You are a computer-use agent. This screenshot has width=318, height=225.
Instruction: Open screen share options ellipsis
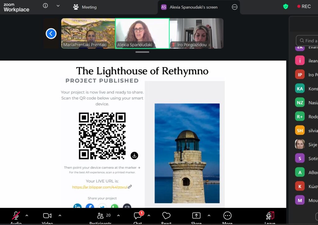coord(234,7)
